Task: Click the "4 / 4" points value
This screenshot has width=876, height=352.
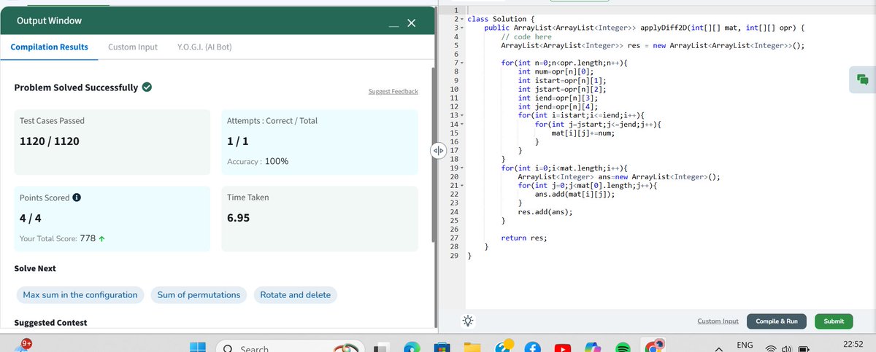Action: click(31, 218)
